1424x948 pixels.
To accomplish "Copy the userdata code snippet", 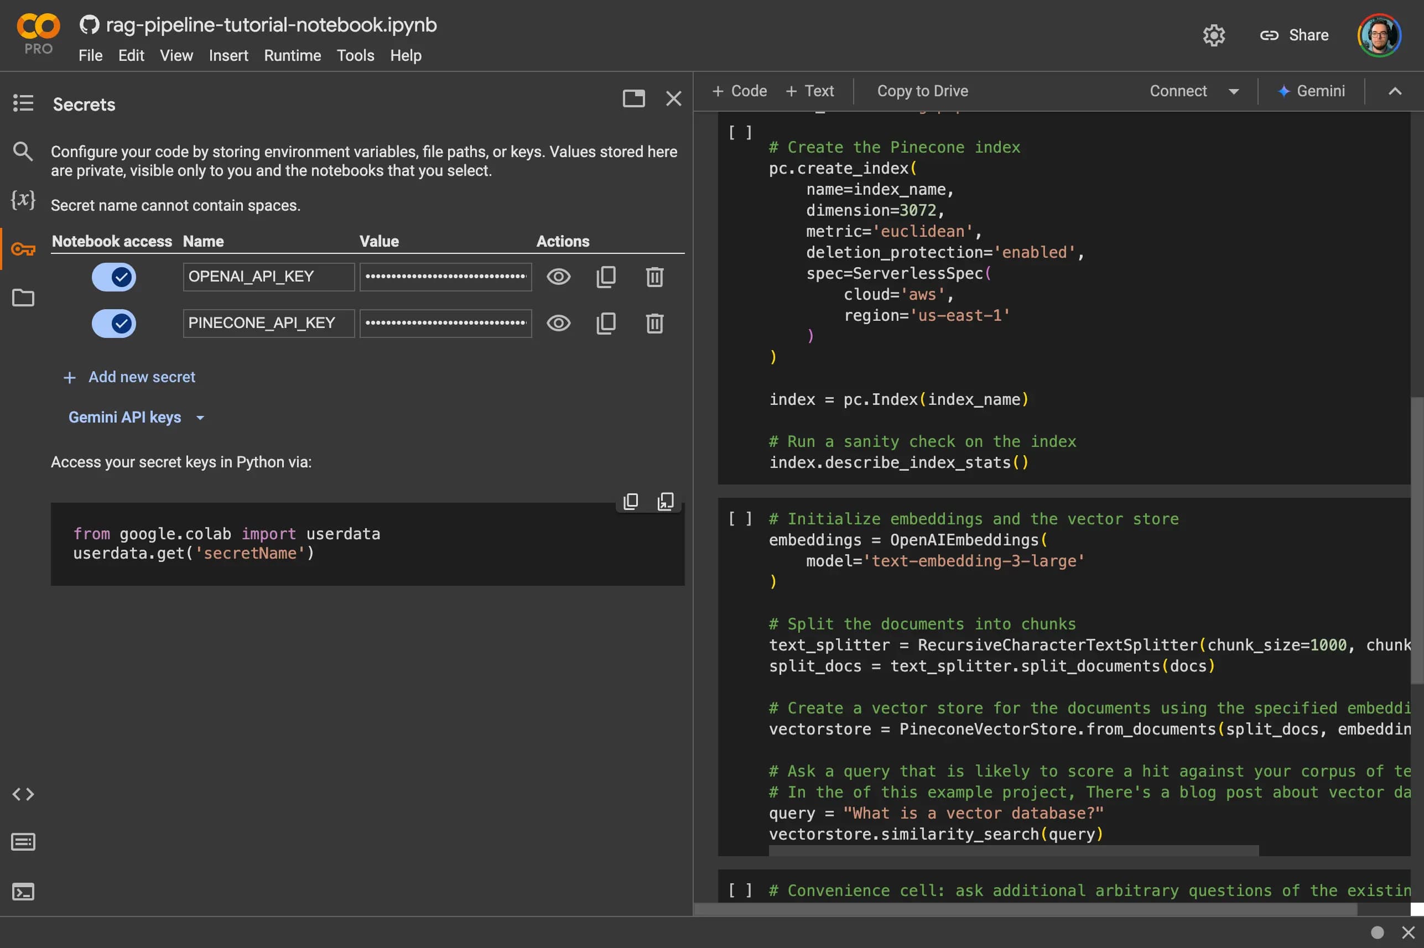I will (x=630, y=501).
